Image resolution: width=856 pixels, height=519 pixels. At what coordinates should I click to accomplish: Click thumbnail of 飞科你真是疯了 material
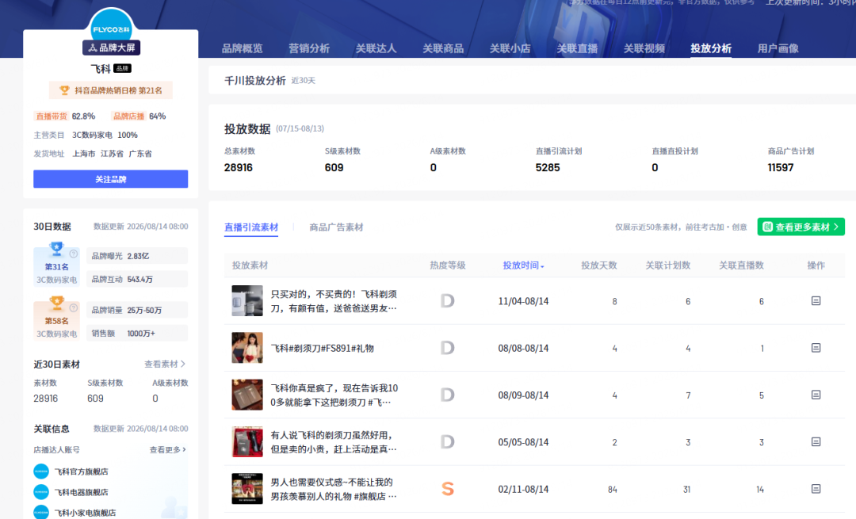(x=247, y=395)
